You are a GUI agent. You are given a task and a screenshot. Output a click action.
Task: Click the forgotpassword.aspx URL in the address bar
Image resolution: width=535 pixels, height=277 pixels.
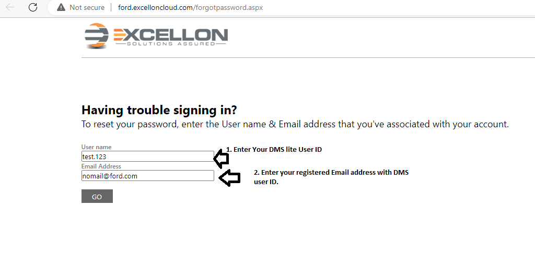point(190,7)
